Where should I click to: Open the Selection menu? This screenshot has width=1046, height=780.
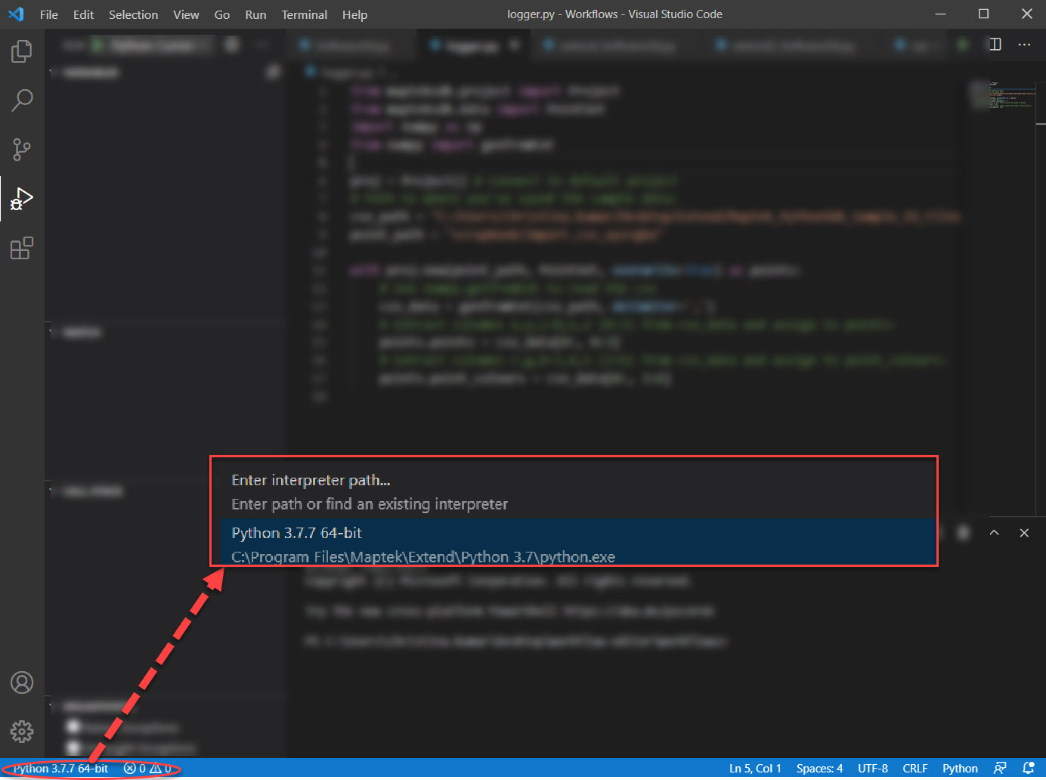click(x=134, y=14)
